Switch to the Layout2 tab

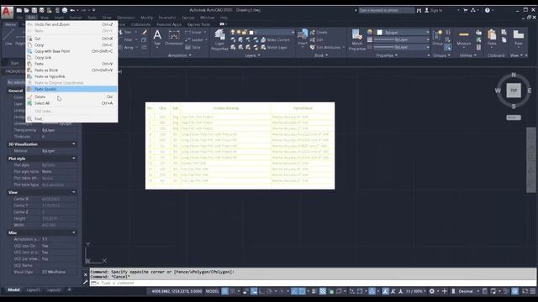click(x=54, y=290)
